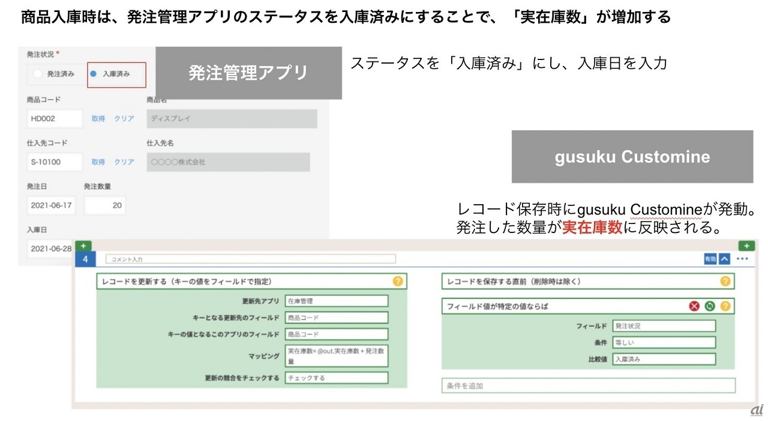Click キーの値となるこのアプリのフィールド value 商品コード
Viewport: 768px width, 421px height.
point(337,335)
